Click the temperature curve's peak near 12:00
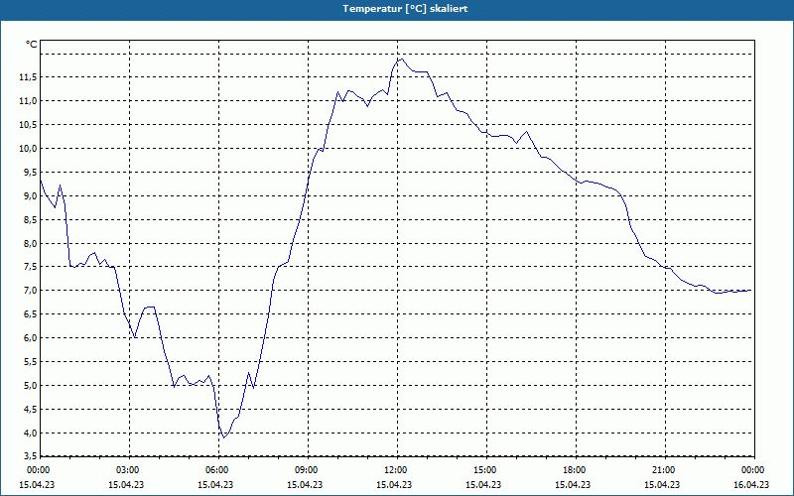The height and width of the screenshot is (496, 794). [x=402, y=59]
